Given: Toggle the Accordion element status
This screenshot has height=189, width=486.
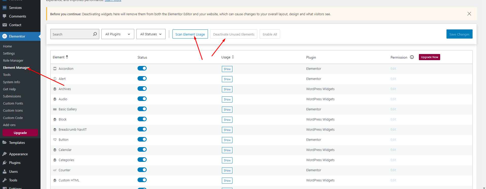Looking at the screenshot, I should pos(142,68).
